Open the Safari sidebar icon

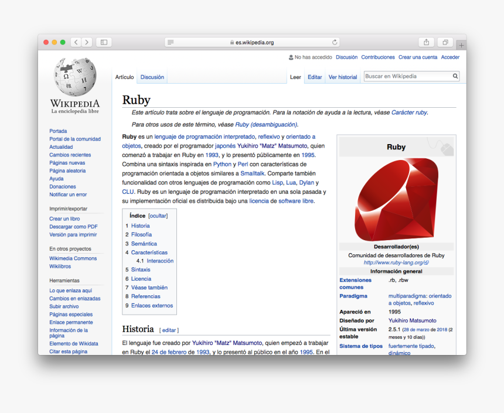coord(103,42)
